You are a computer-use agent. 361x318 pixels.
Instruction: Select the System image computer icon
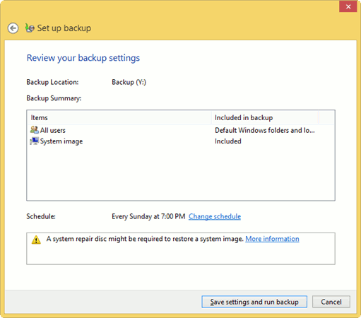tap(35, 141)
